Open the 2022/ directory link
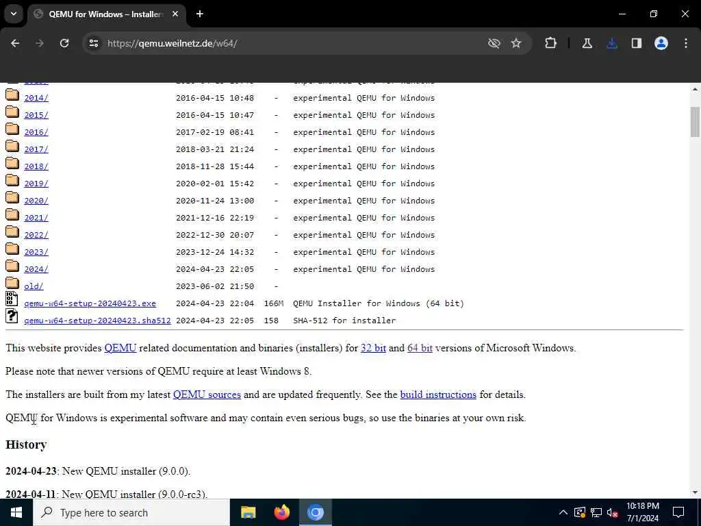Image resolution: width=701 pixels, height=526 pixels. click(x=36, y=236)
